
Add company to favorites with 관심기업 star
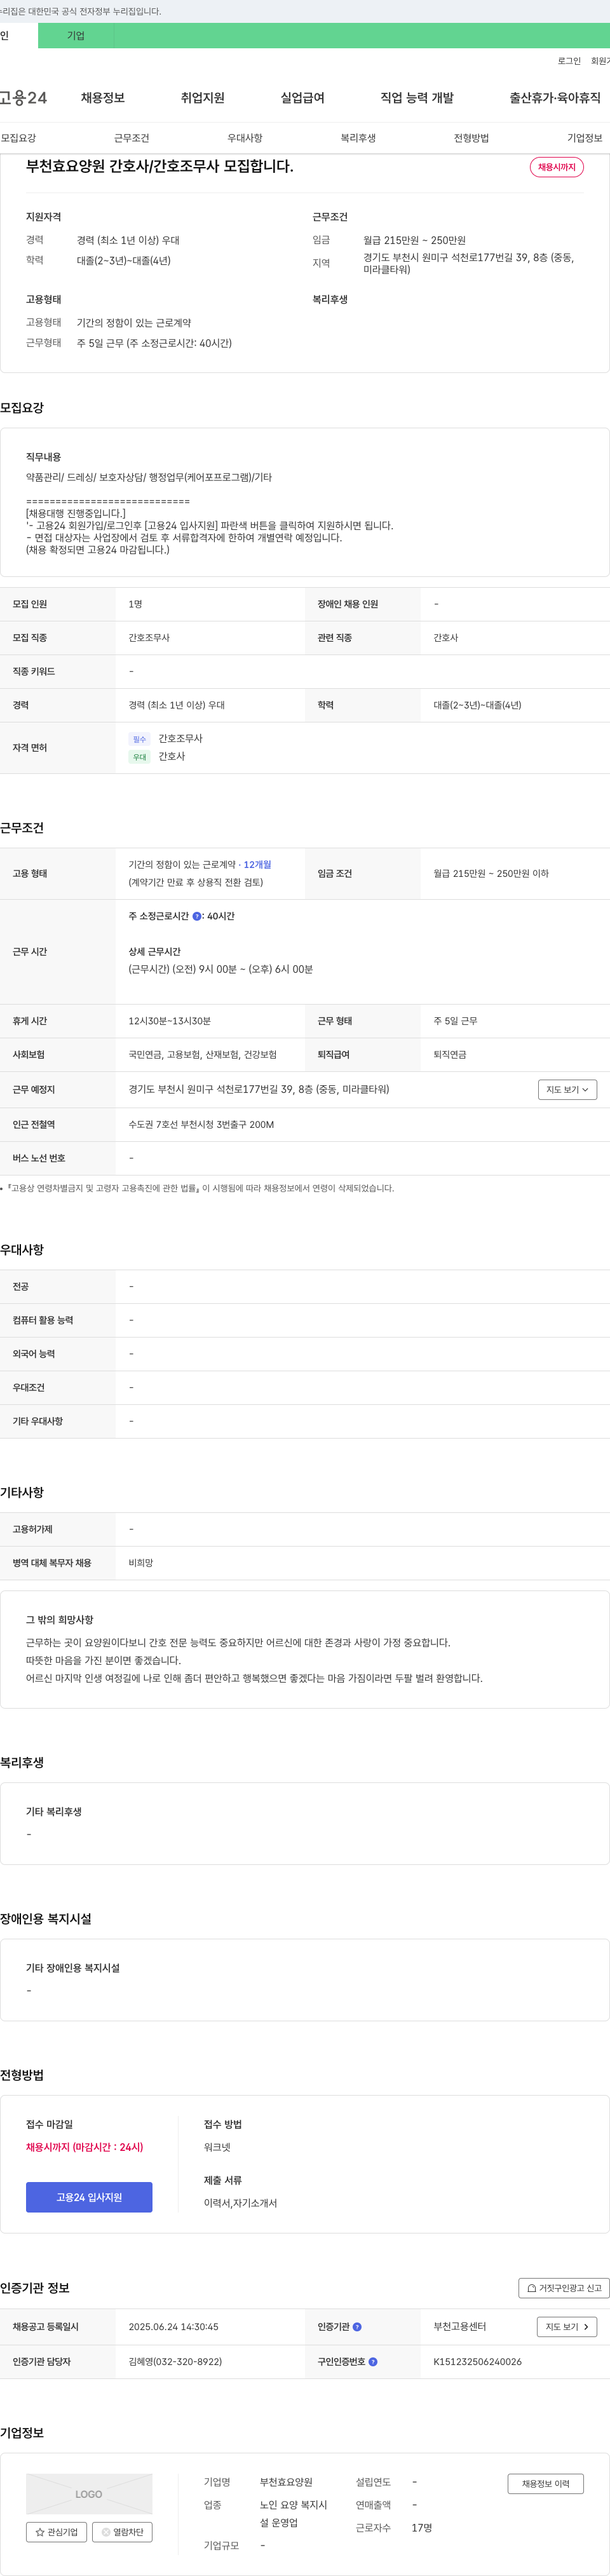[x=56, y=2532]
